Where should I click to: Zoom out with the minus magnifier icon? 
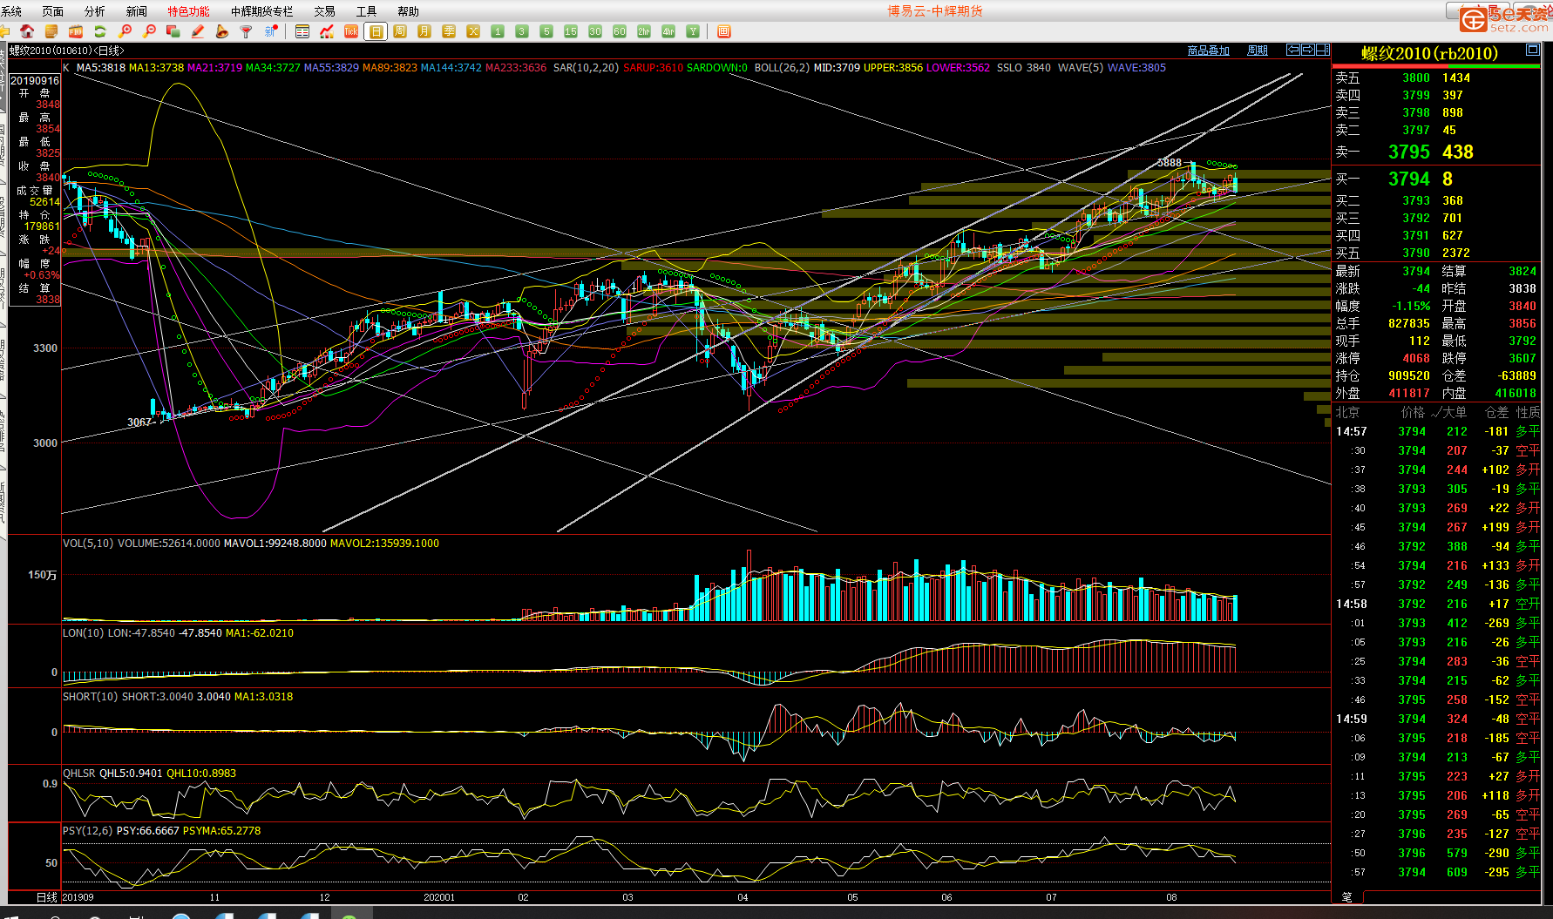pos(149,31)
